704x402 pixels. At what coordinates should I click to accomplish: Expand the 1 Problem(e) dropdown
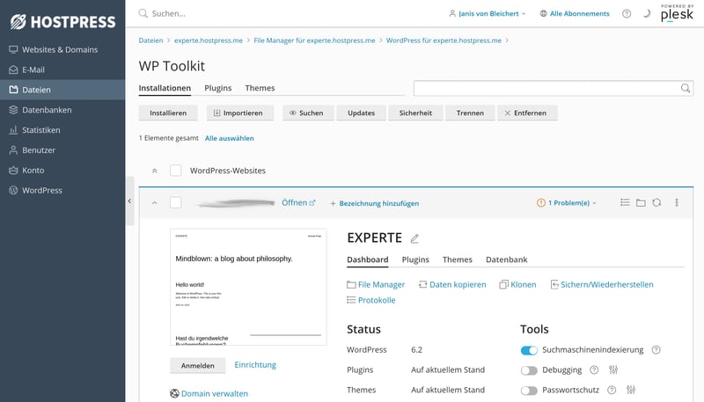tap(567, 203)
